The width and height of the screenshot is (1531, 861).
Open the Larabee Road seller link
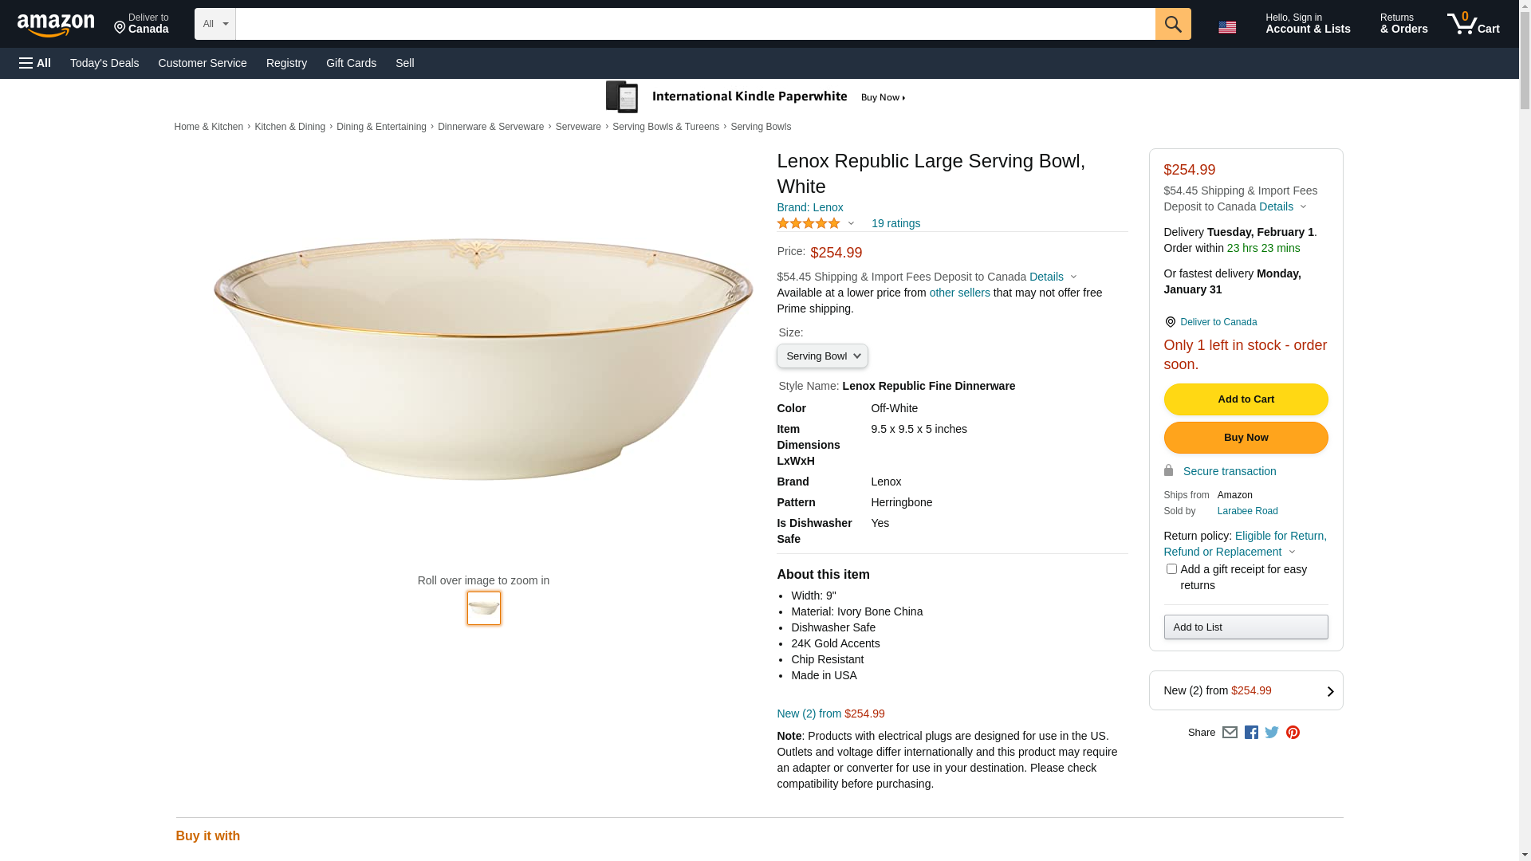[1247, 511]
